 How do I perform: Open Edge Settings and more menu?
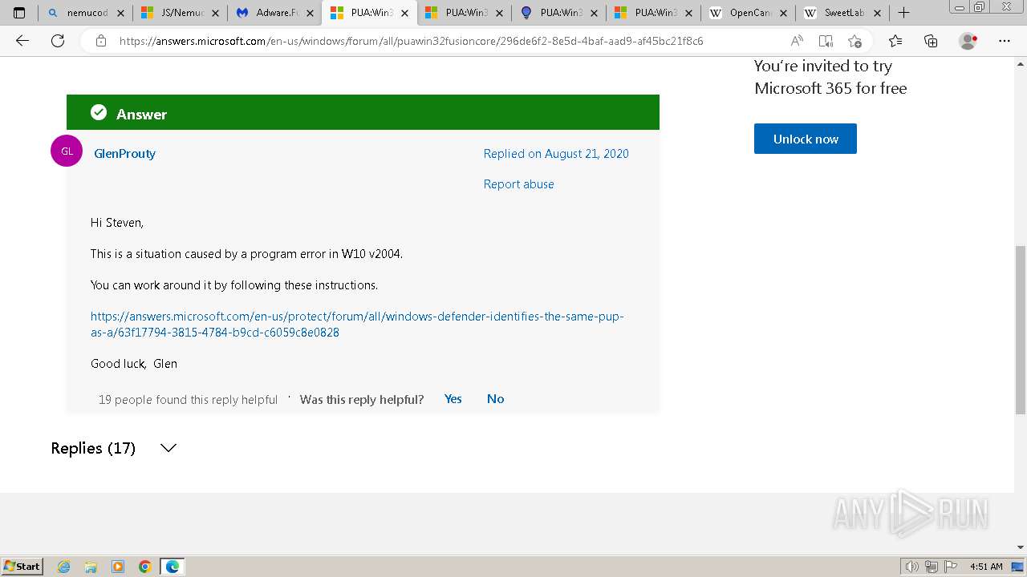[x=1005, y=41]
